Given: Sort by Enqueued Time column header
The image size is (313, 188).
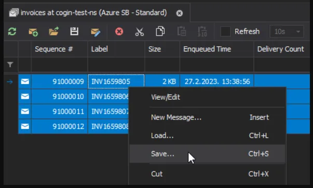Looking at the screenshot, I should click(x=216, y=49).
